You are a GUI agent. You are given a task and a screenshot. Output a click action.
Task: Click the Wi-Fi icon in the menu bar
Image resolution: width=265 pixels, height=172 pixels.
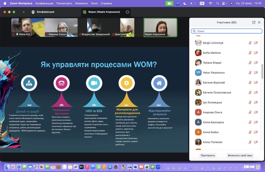[x=210, y=3]
